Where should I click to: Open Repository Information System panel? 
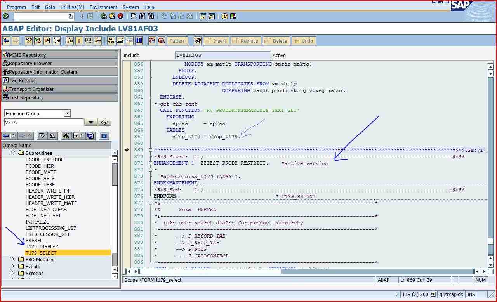60,72
